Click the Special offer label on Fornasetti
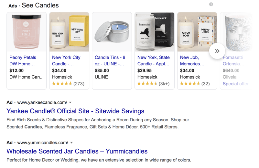 pos(235,84)
